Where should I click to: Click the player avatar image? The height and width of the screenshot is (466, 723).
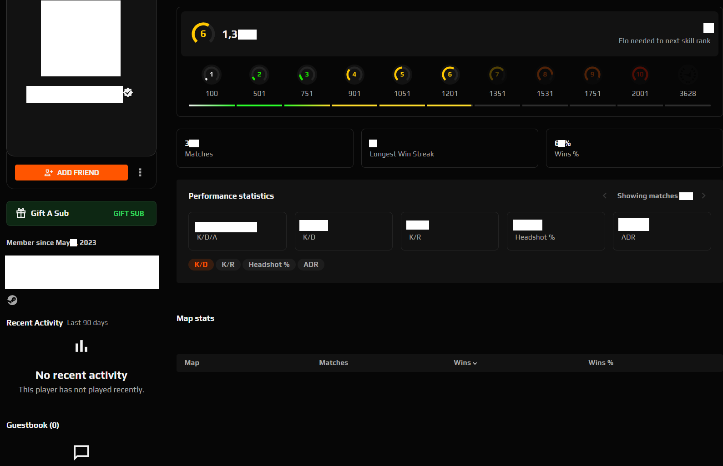pos(81,38)
